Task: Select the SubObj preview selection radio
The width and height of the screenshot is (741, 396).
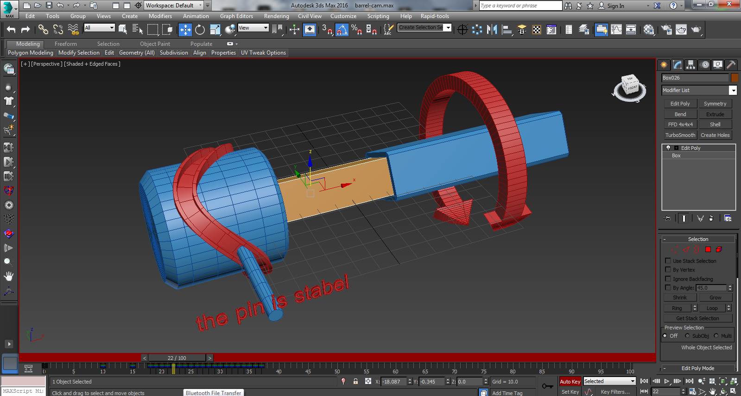Action: tap(687, 336)
